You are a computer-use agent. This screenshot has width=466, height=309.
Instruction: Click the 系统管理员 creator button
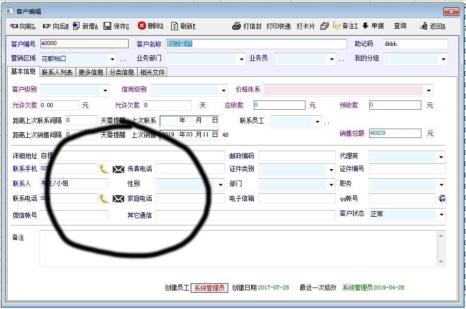209,288
